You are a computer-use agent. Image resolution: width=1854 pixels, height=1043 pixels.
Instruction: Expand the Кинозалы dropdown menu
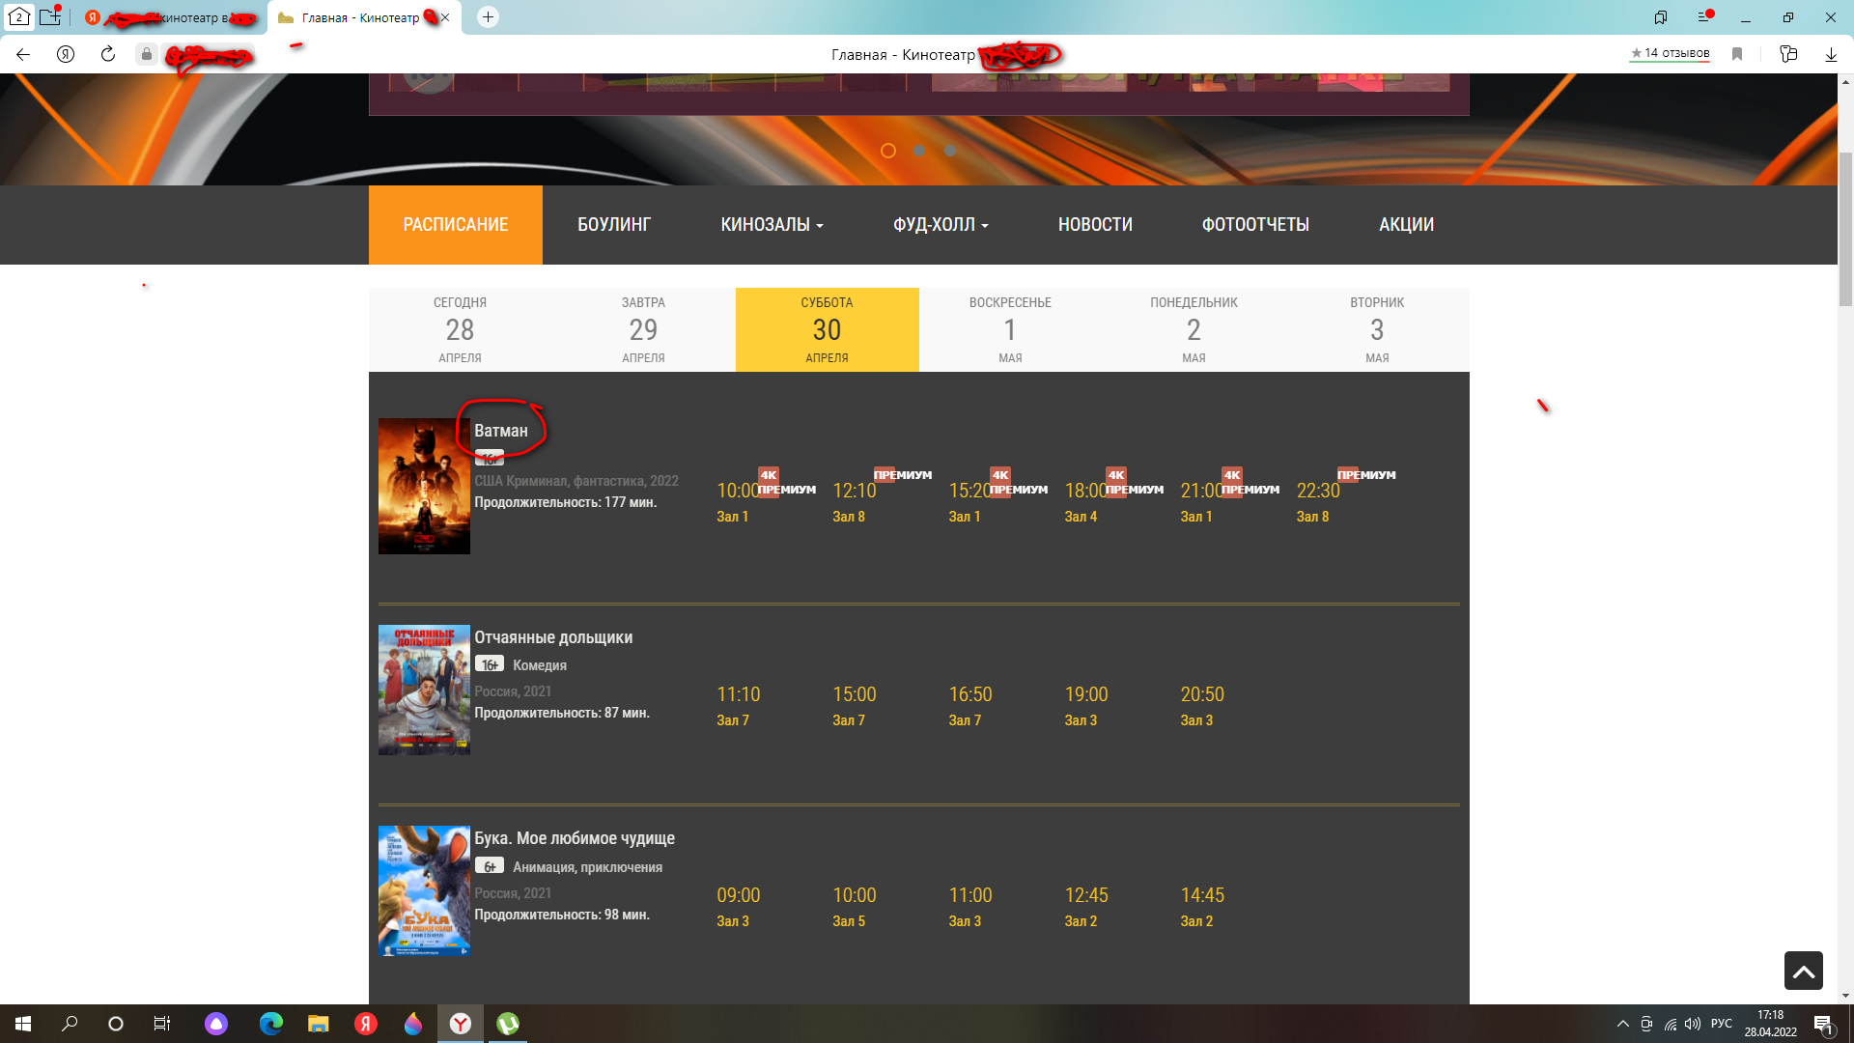(x=772, y=225)
